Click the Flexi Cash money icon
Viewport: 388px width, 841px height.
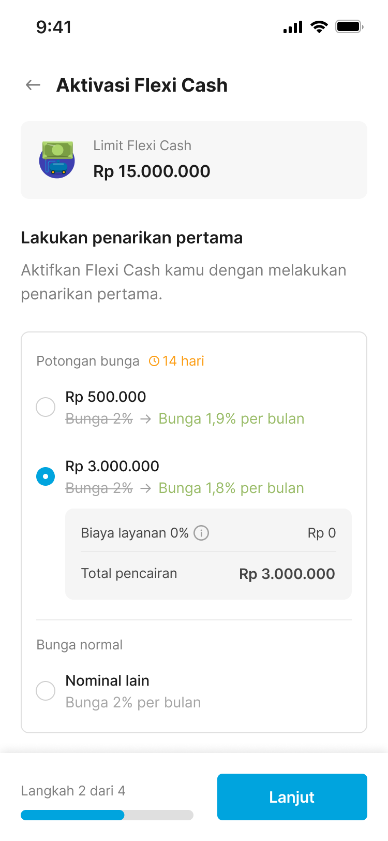pos(57,160)
